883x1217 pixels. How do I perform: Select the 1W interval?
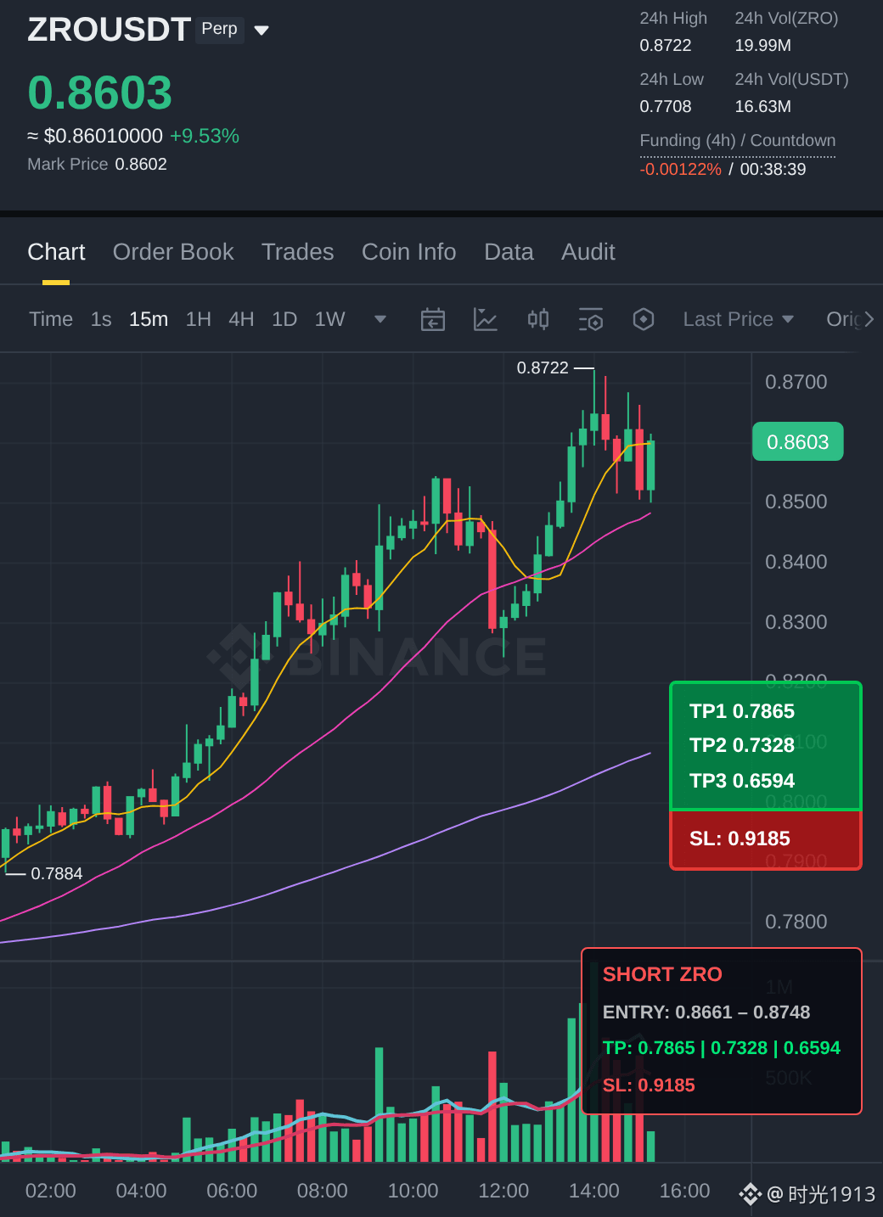pos(329,319)
